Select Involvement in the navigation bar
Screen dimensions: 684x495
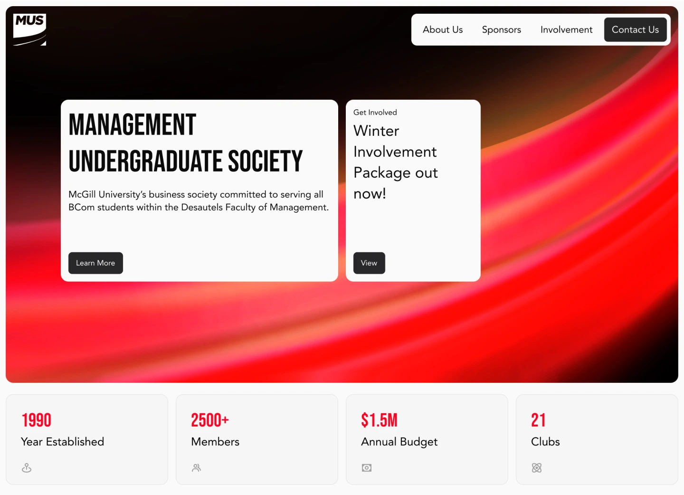tap(566, 29)
